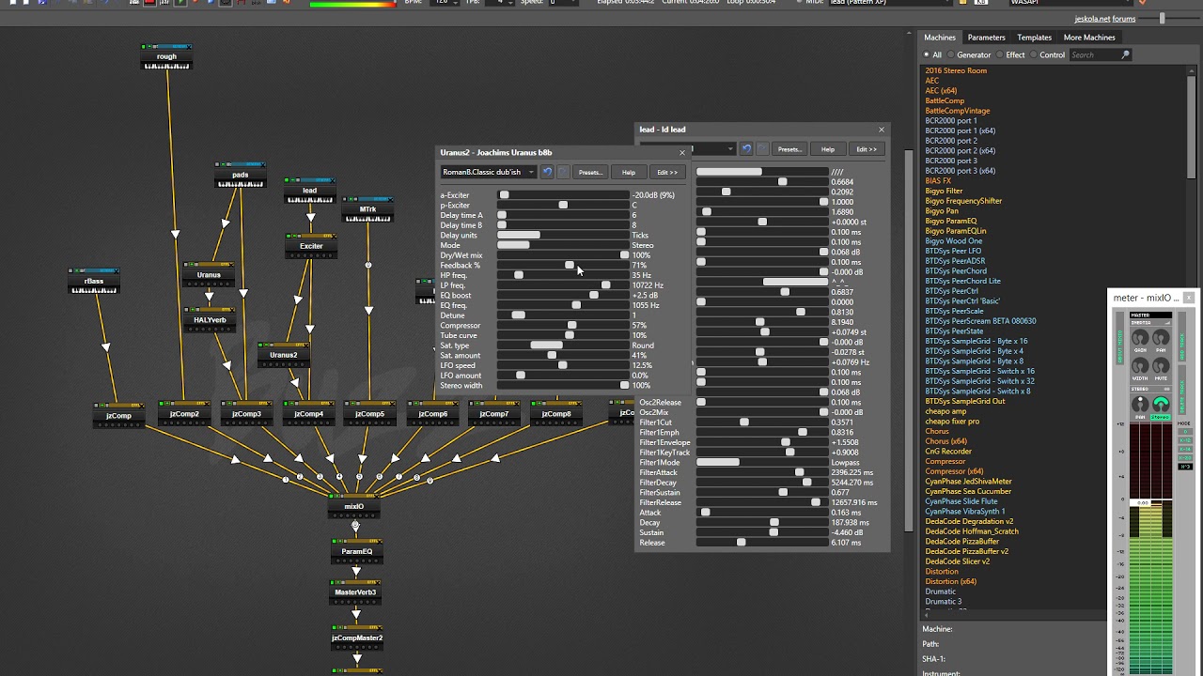Click Presets... button in Uranus2 window

coord(590,172)
